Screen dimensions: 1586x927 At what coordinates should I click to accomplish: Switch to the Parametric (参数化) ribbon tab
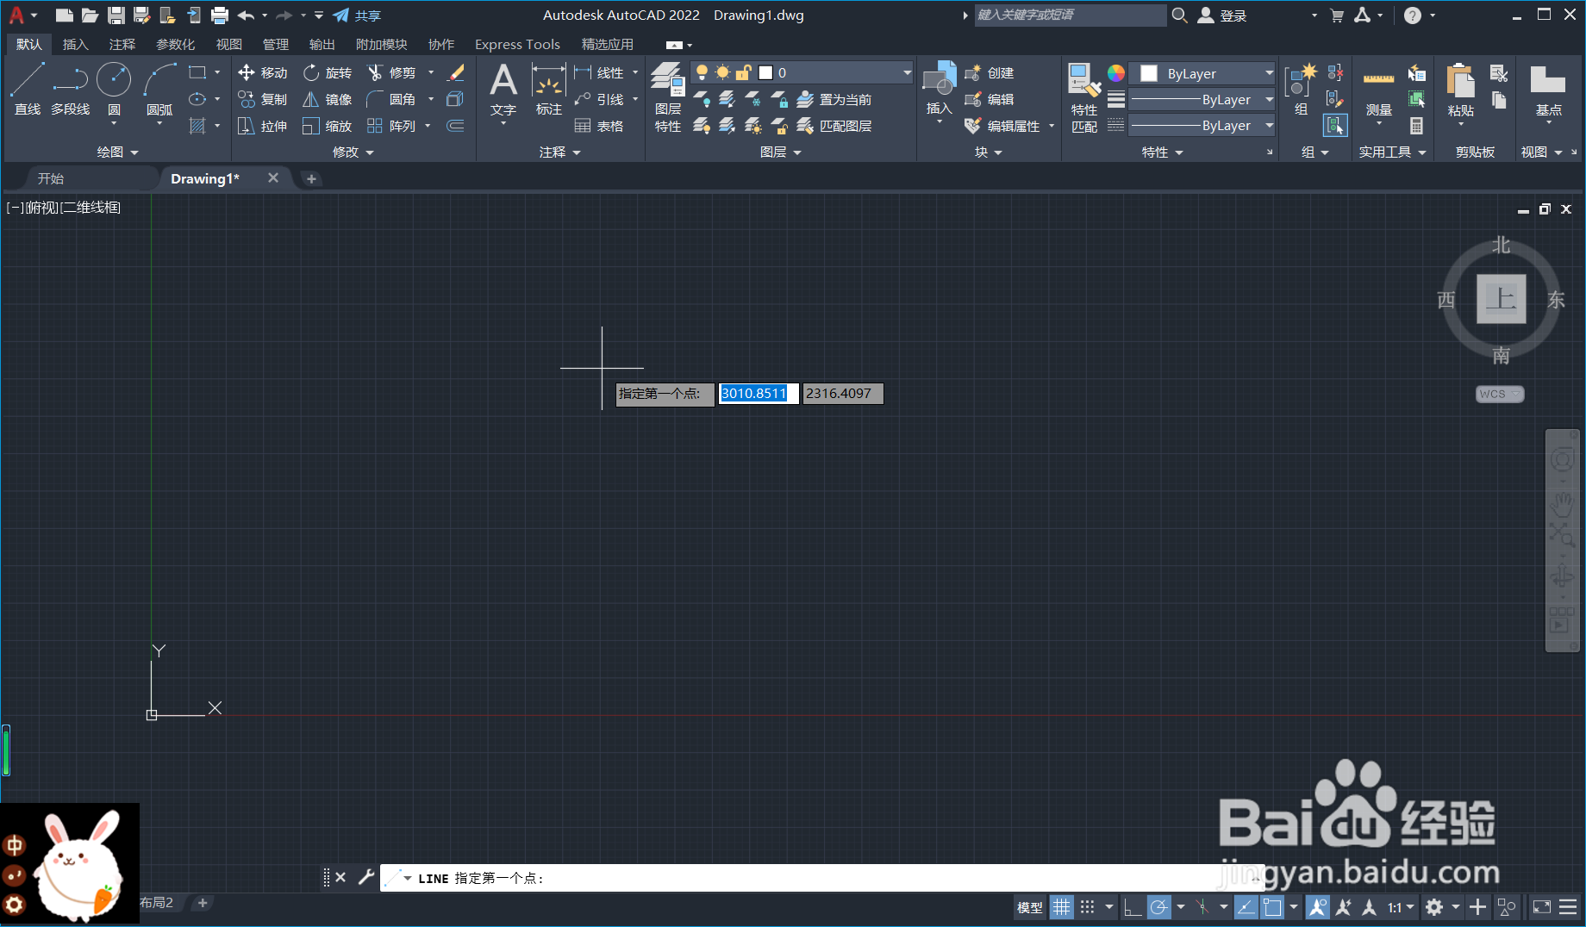tap(175, 44)
